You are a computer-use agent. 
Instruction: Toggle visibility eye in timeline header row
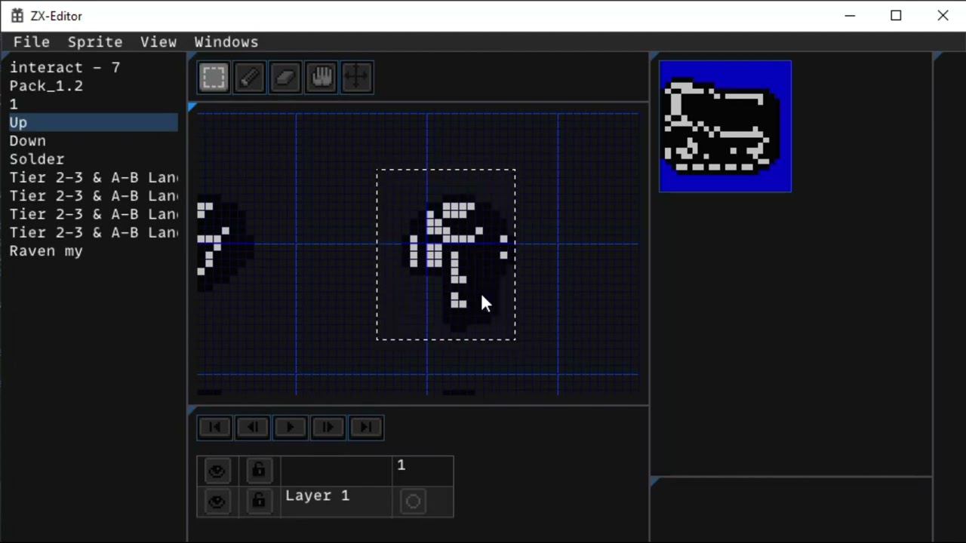[x=217, y=471]
